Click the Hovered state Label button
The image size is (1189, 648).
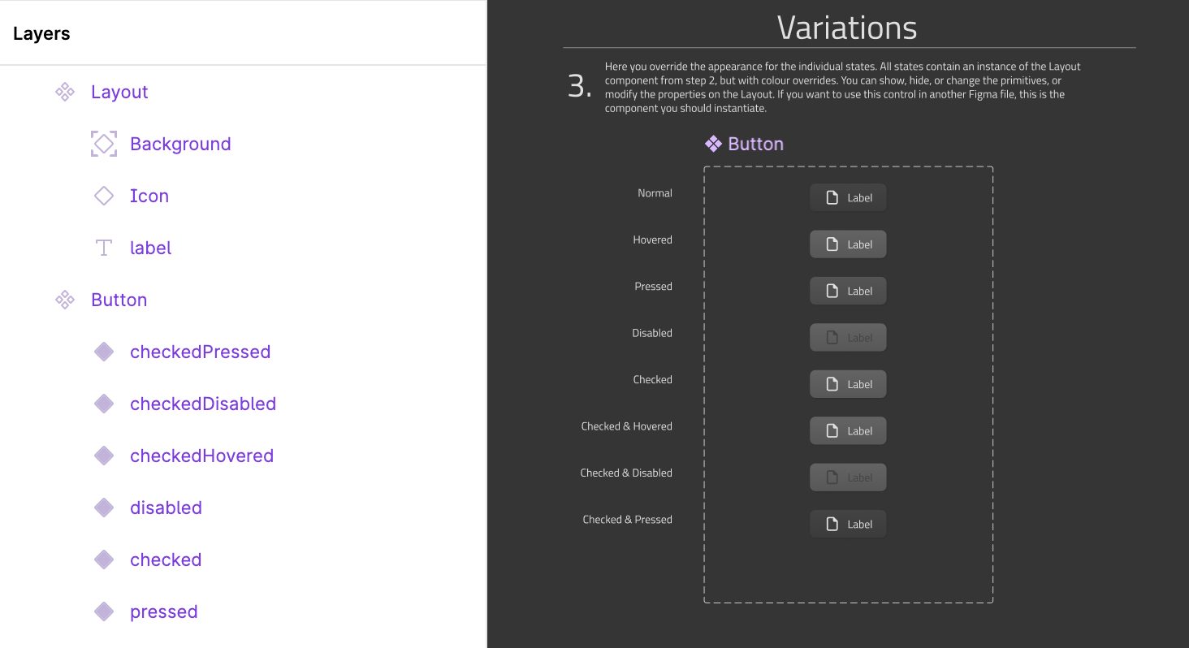(848, 244)
